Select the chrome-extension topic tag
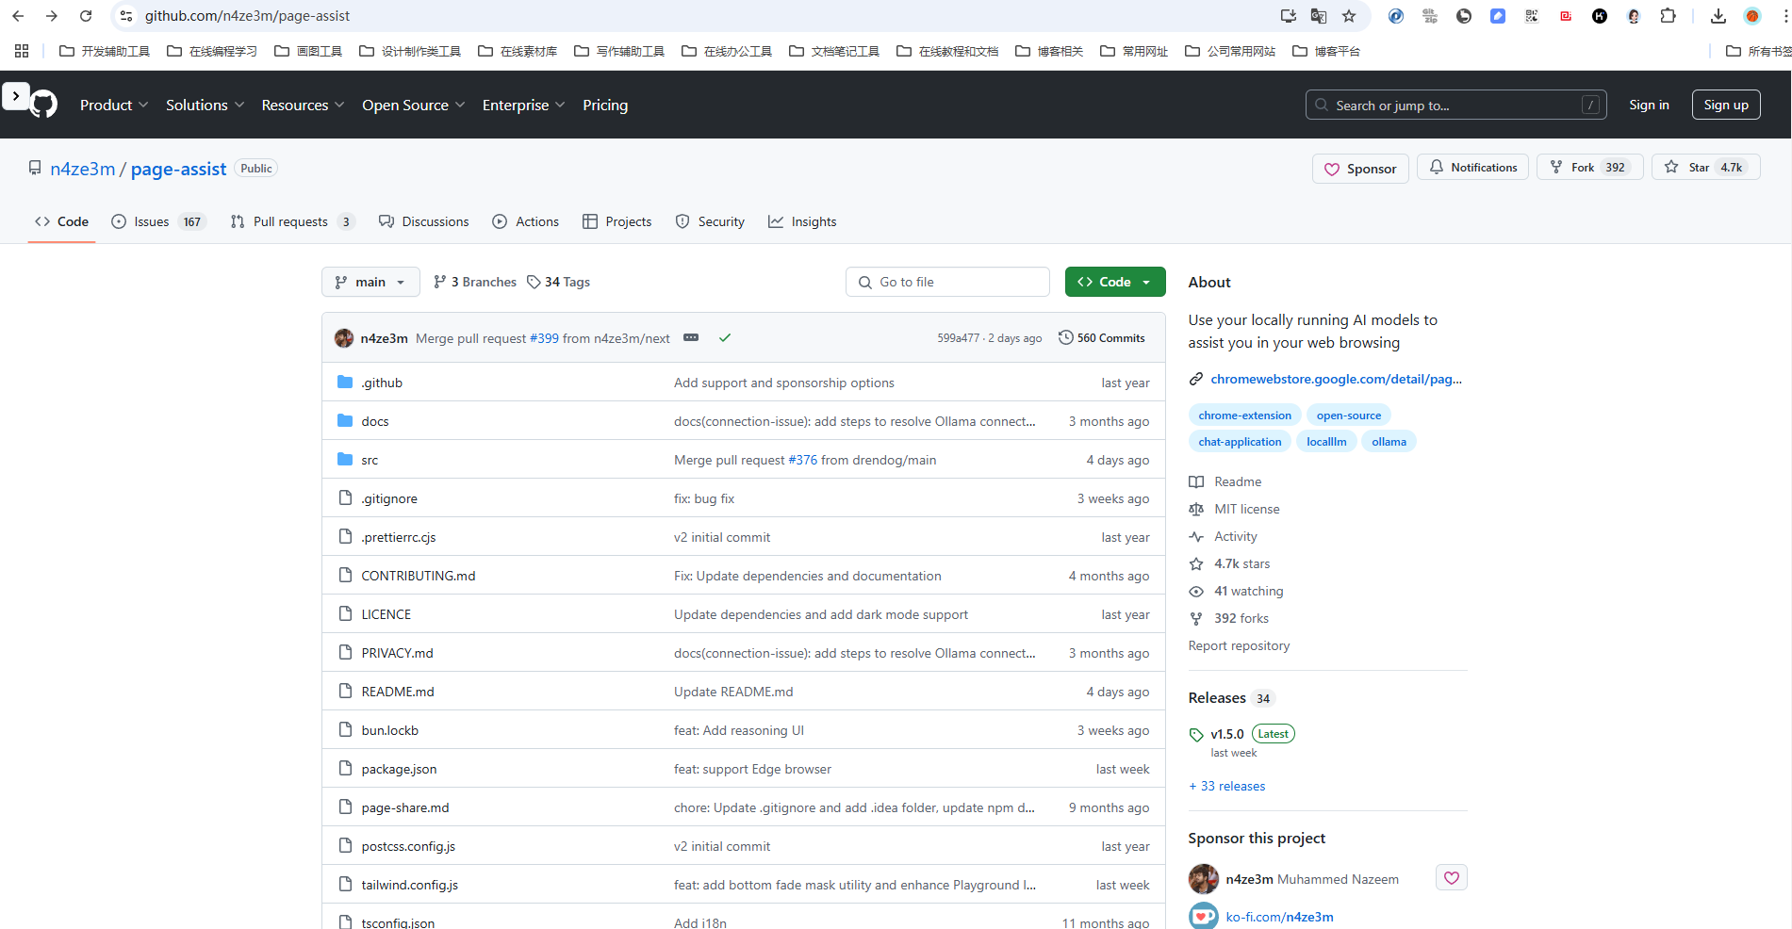The height and width of the screenshot is (929, 1792). [1244, 416]
